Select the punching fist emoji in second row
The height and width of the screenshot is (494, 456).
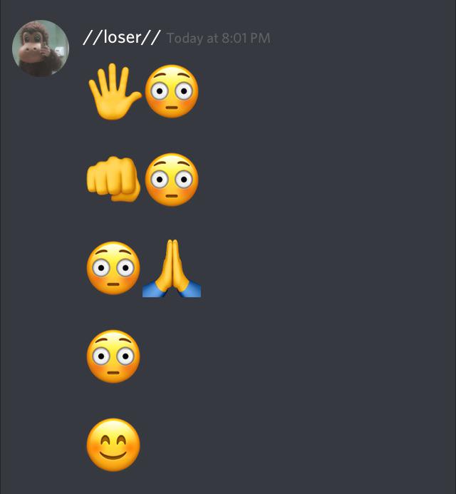[x=113, y=179]
